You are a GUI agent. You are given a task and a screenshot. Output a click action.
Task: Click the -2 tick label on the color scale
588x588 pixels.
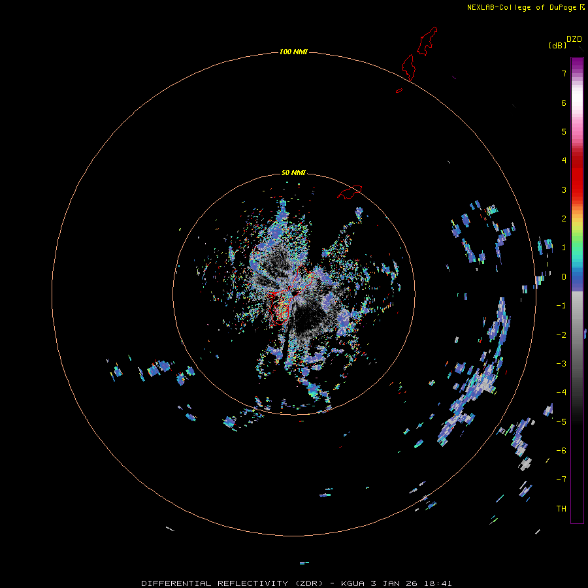point(561,335)
